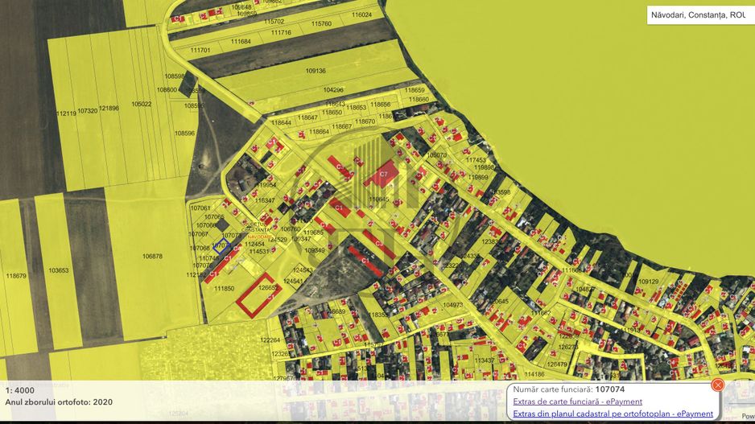Click parcel number 121896
This screenshot has height=424, width=755.
(109, 108)
